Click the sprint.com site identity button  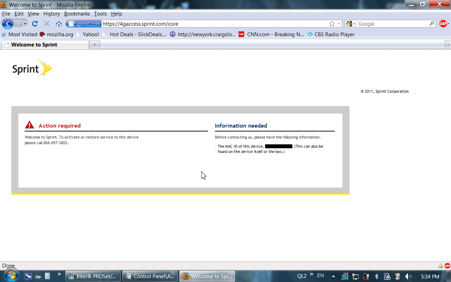point(84,24)
